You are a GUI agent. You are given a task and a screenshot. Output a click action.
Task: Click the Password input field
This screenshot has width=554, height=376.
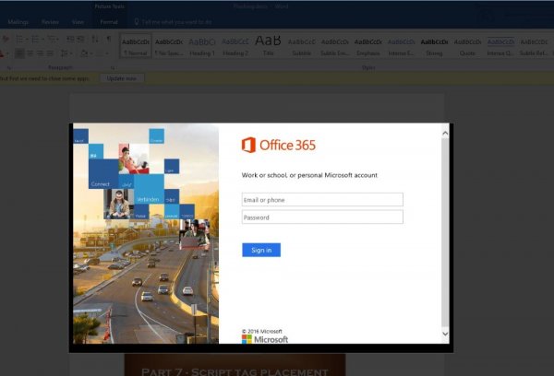tap(322, 217)
